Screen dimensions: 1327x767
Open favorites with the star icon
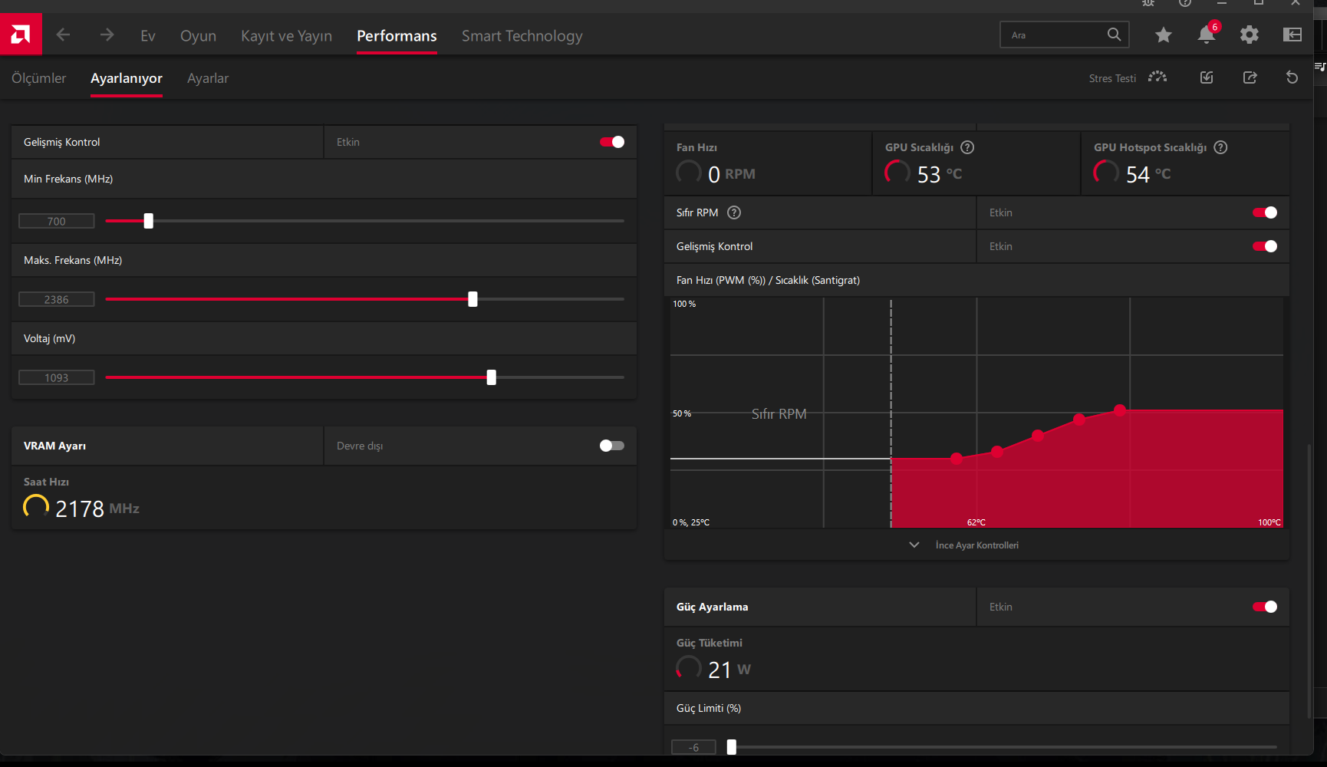click(1164, 35)
